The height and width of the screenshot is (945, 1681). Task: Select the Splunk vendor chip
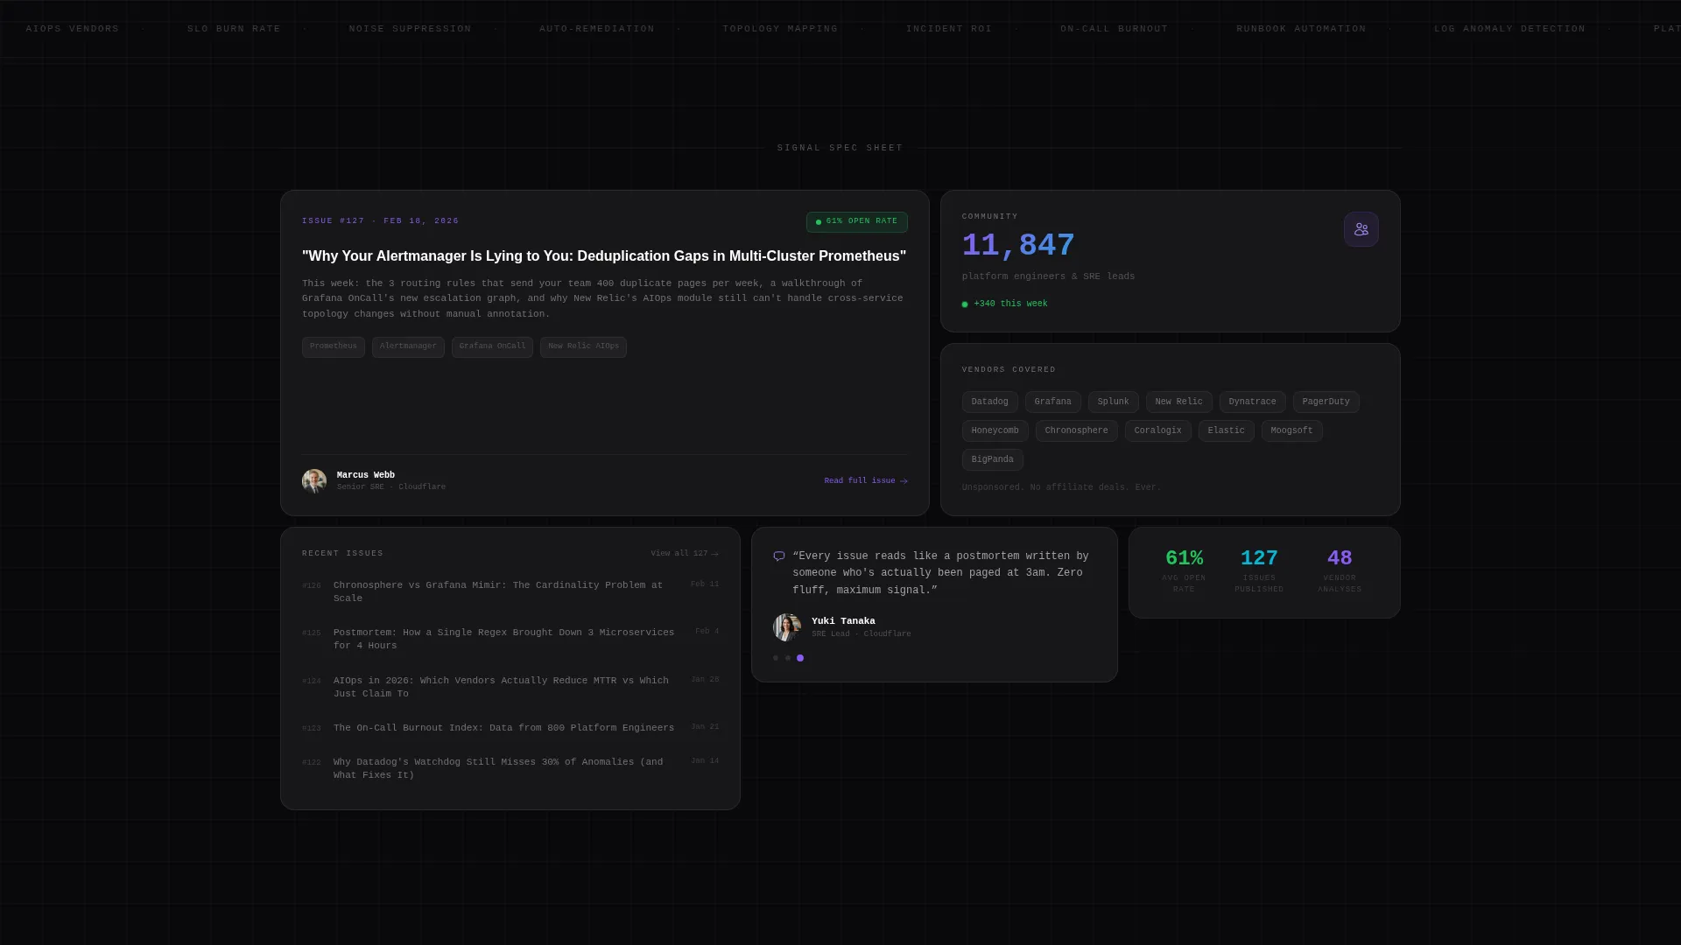1114,402
